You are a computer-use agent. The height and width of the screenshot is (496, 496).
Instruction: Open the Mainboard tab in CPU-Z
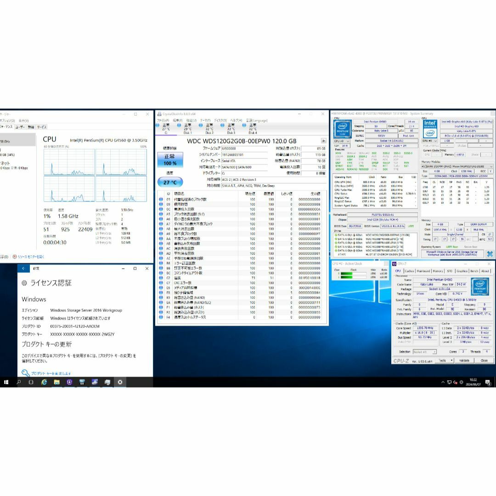pos(423,271)
